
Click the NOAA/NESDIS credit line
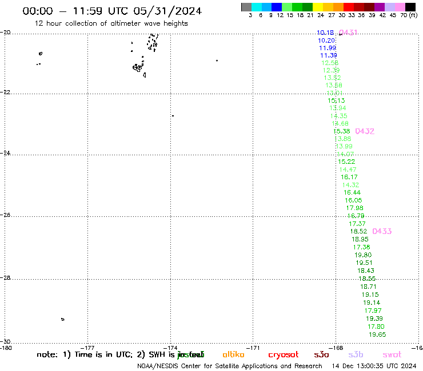[x=230, y=366]
